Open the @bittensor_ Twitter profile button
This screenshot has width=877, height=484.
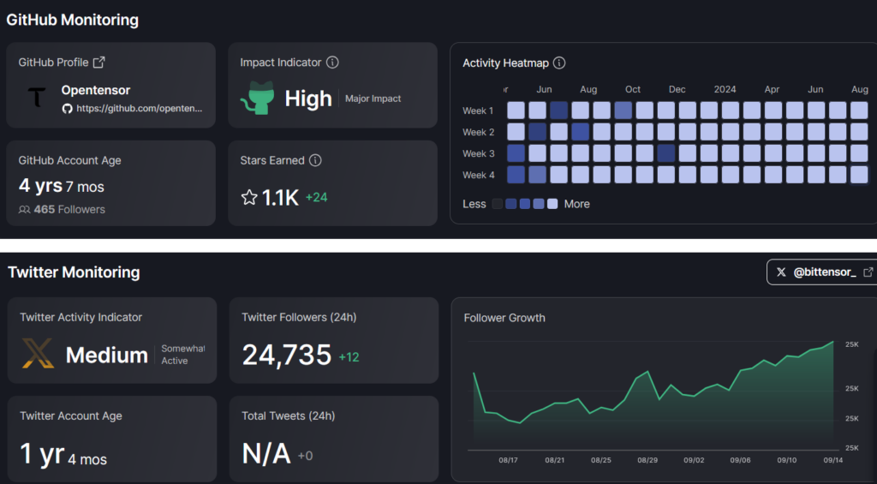click(821, 272)
